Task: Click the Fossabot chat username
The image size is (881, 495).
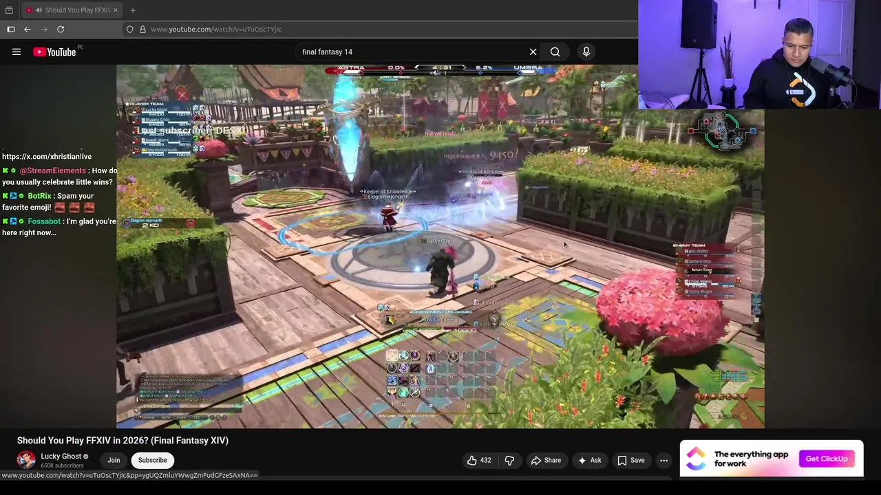Action: [x=45, y=221]
